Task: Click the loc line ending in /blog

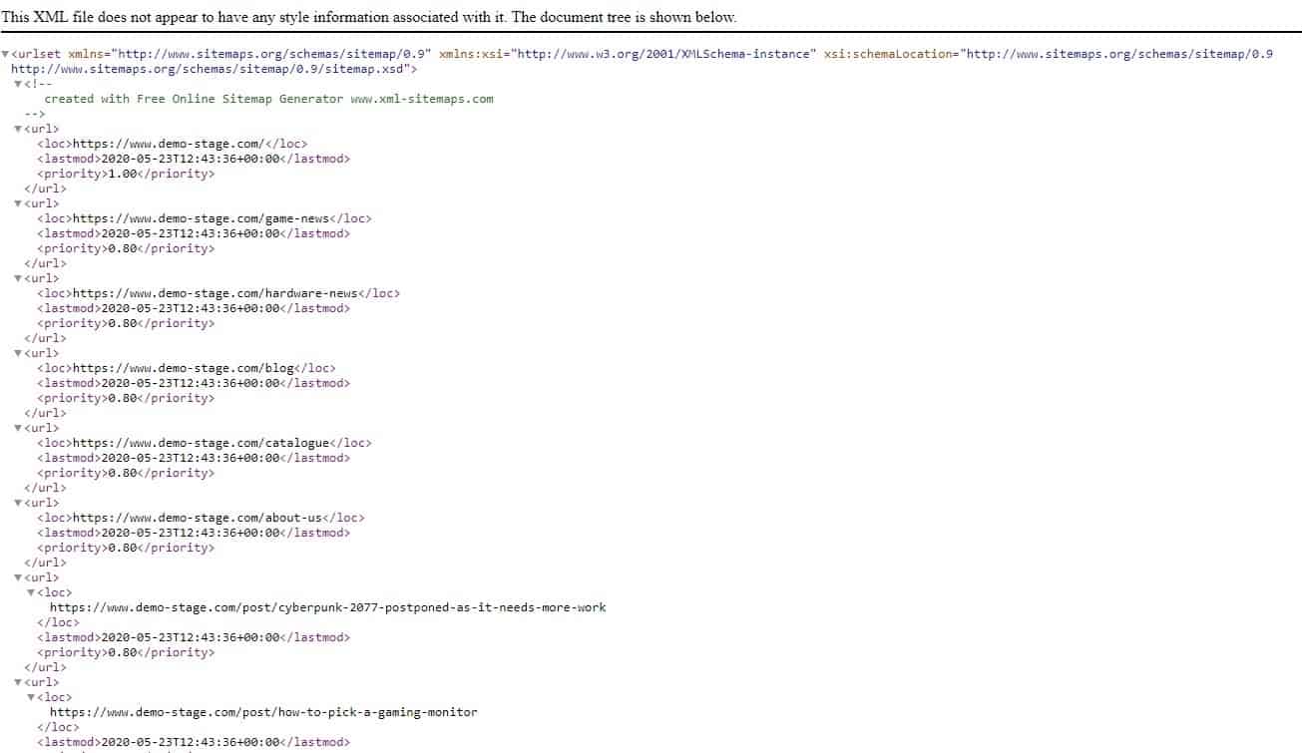Action: tap(187, 368)
